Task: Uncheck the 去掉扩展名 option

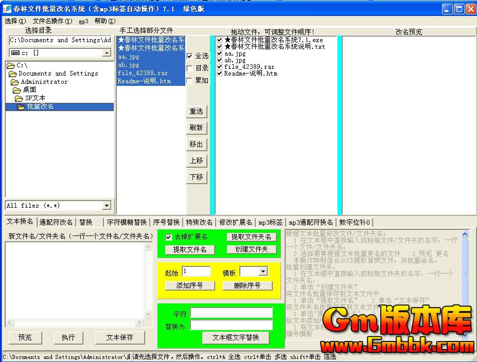Action: (168, 237)
